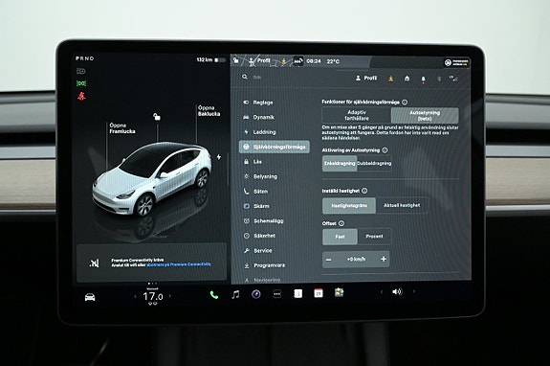Screen dimensions: 550x366
Task: Open the Toybox arcade app icon
Action: point(339,292)
